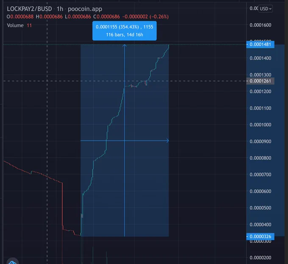288x264 pixels.
Task: Click the 0.0001600 price axis tick
Action: tap(260, 25)
